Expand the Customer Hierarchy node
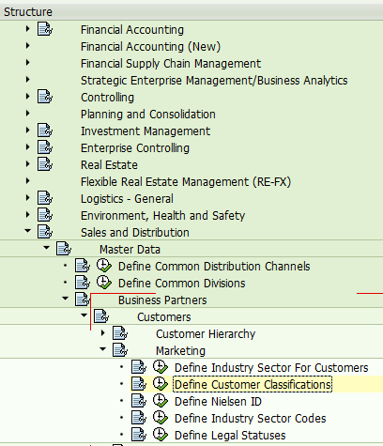The width and height of the screenshot is (383, 446). point(103,333)
